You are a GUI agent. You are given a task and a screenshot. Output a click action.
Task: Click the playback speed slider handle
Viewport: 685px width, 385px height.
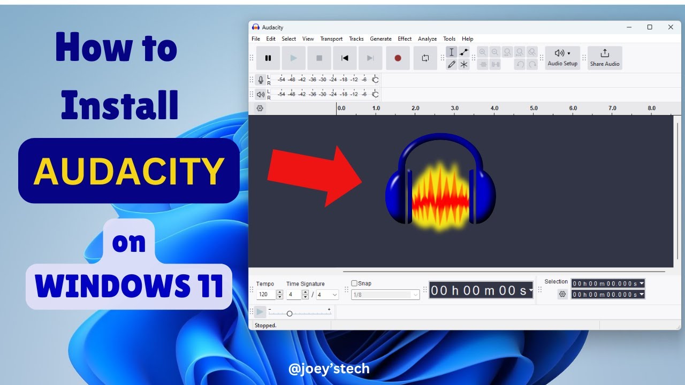[290, 313]
